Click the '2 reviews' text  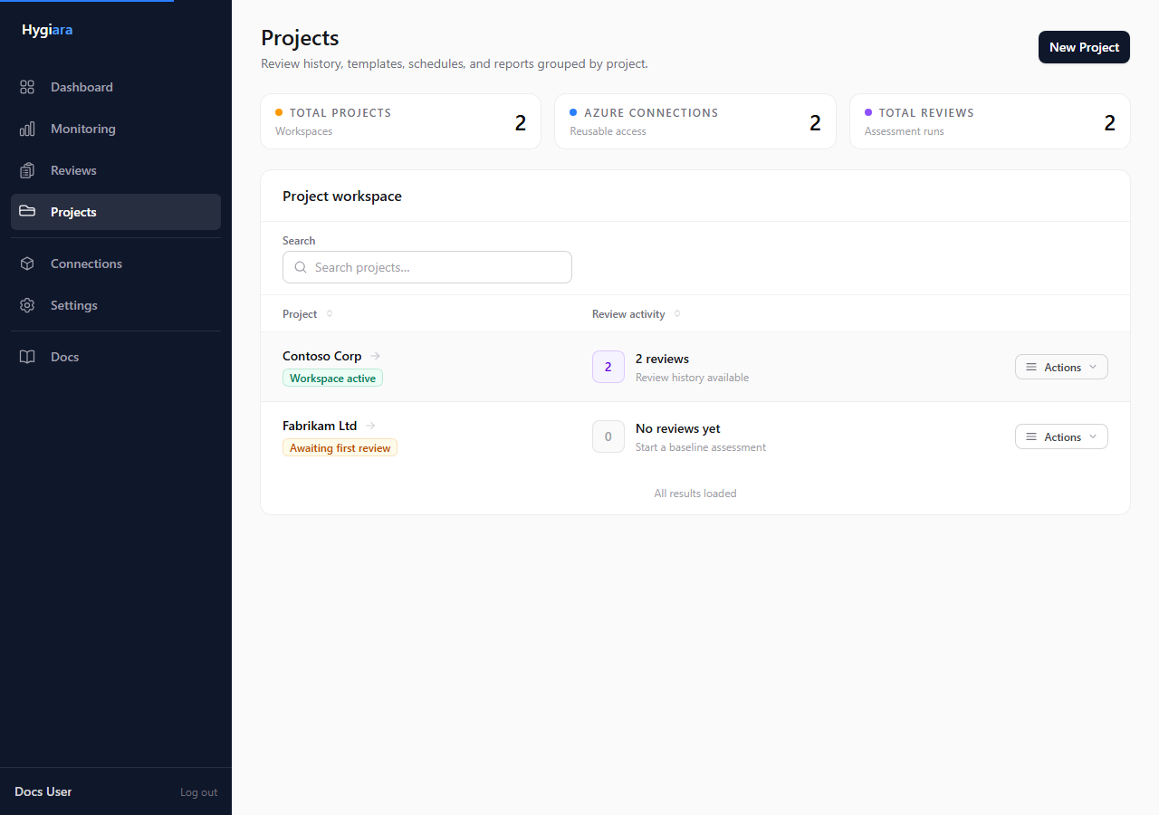[662, 359]
